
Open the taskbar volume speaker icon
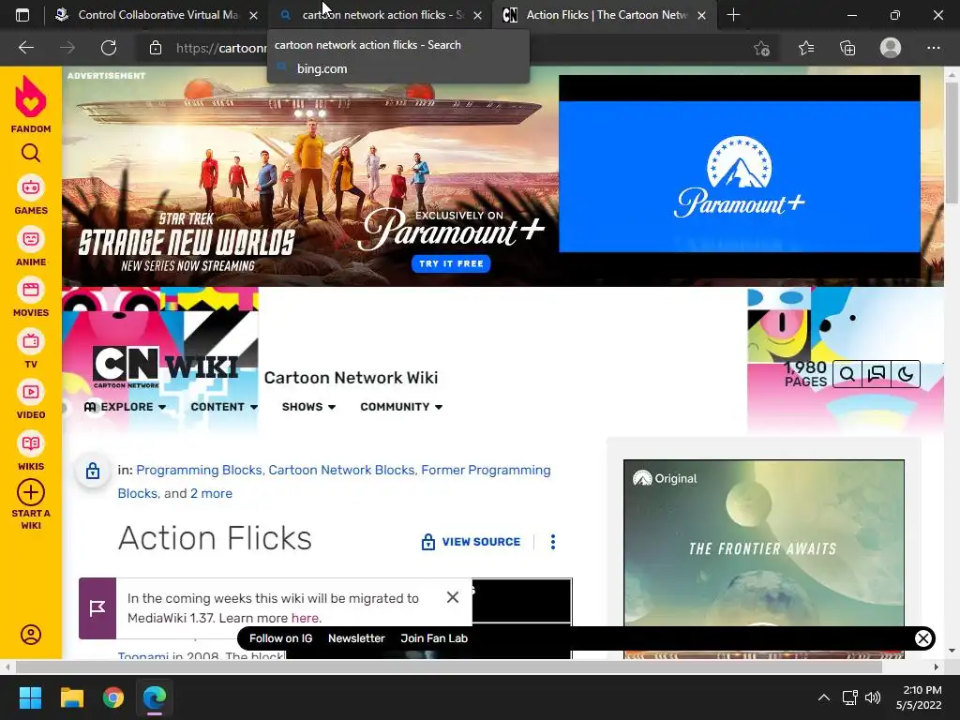coord(873,697)
